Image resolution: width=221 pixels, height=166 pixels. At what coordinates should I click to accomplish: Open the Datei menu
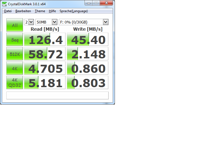click(x=8, y=11)
